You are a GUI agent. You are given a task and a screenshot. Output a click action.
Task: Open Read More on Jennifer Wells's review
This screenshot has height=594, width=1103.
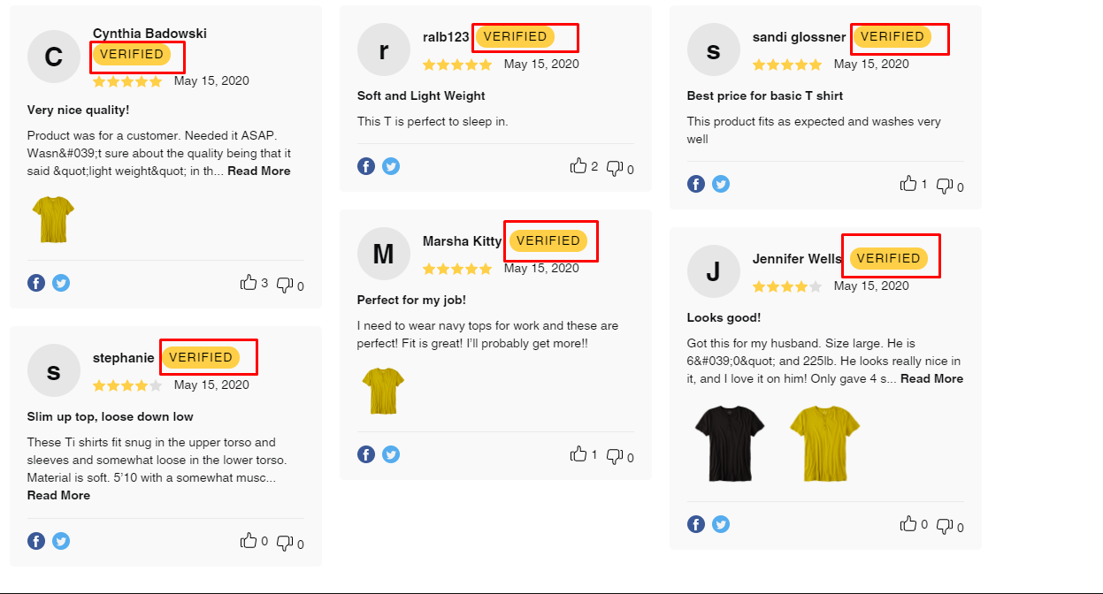point(931,377)
